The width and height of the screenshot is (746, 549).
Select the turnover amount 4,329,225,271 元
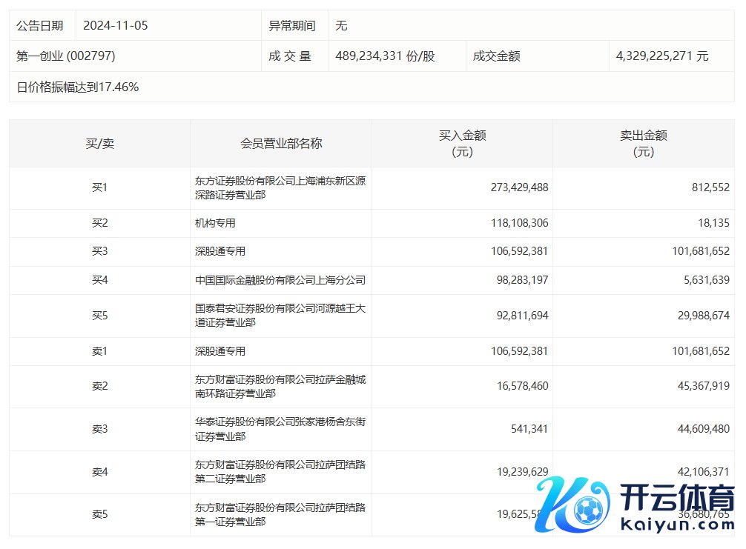coord(661,56)
